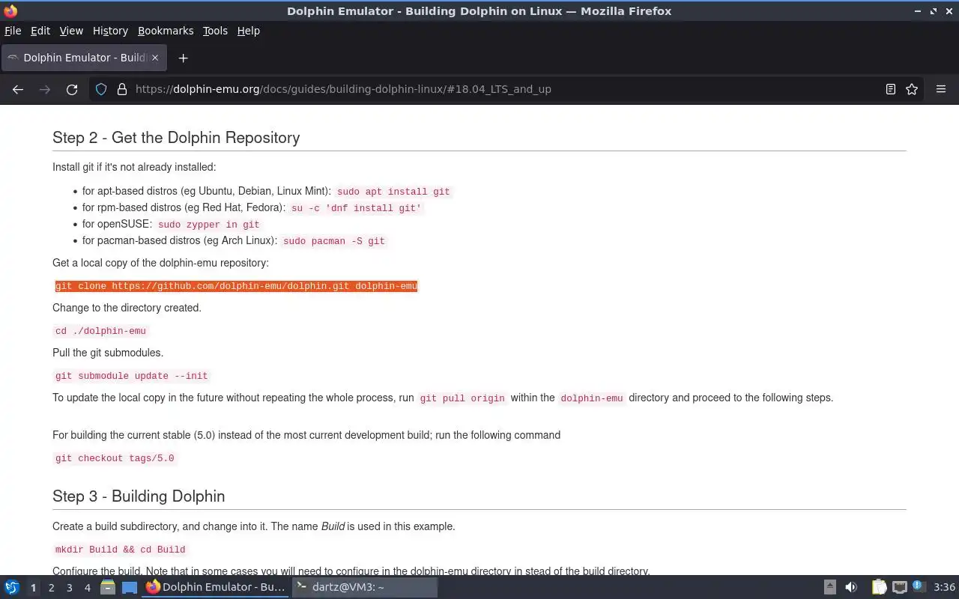Image resolution: width=959 pixels, height=599 pixels.
Task: Click the show desktop panel icon
Action: click(130, 588)
